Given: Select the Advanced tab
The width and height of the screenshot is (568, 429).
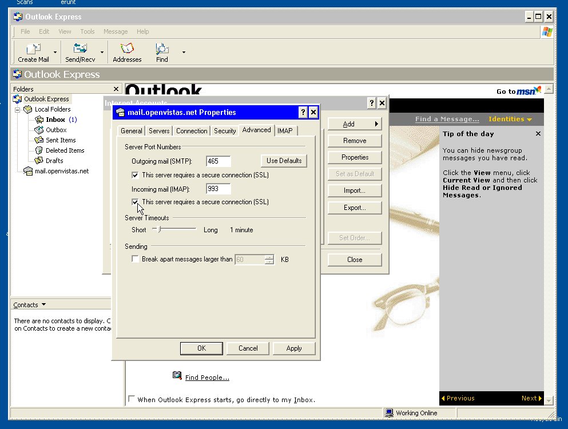Looking at the screenshot, I should 256,130.
